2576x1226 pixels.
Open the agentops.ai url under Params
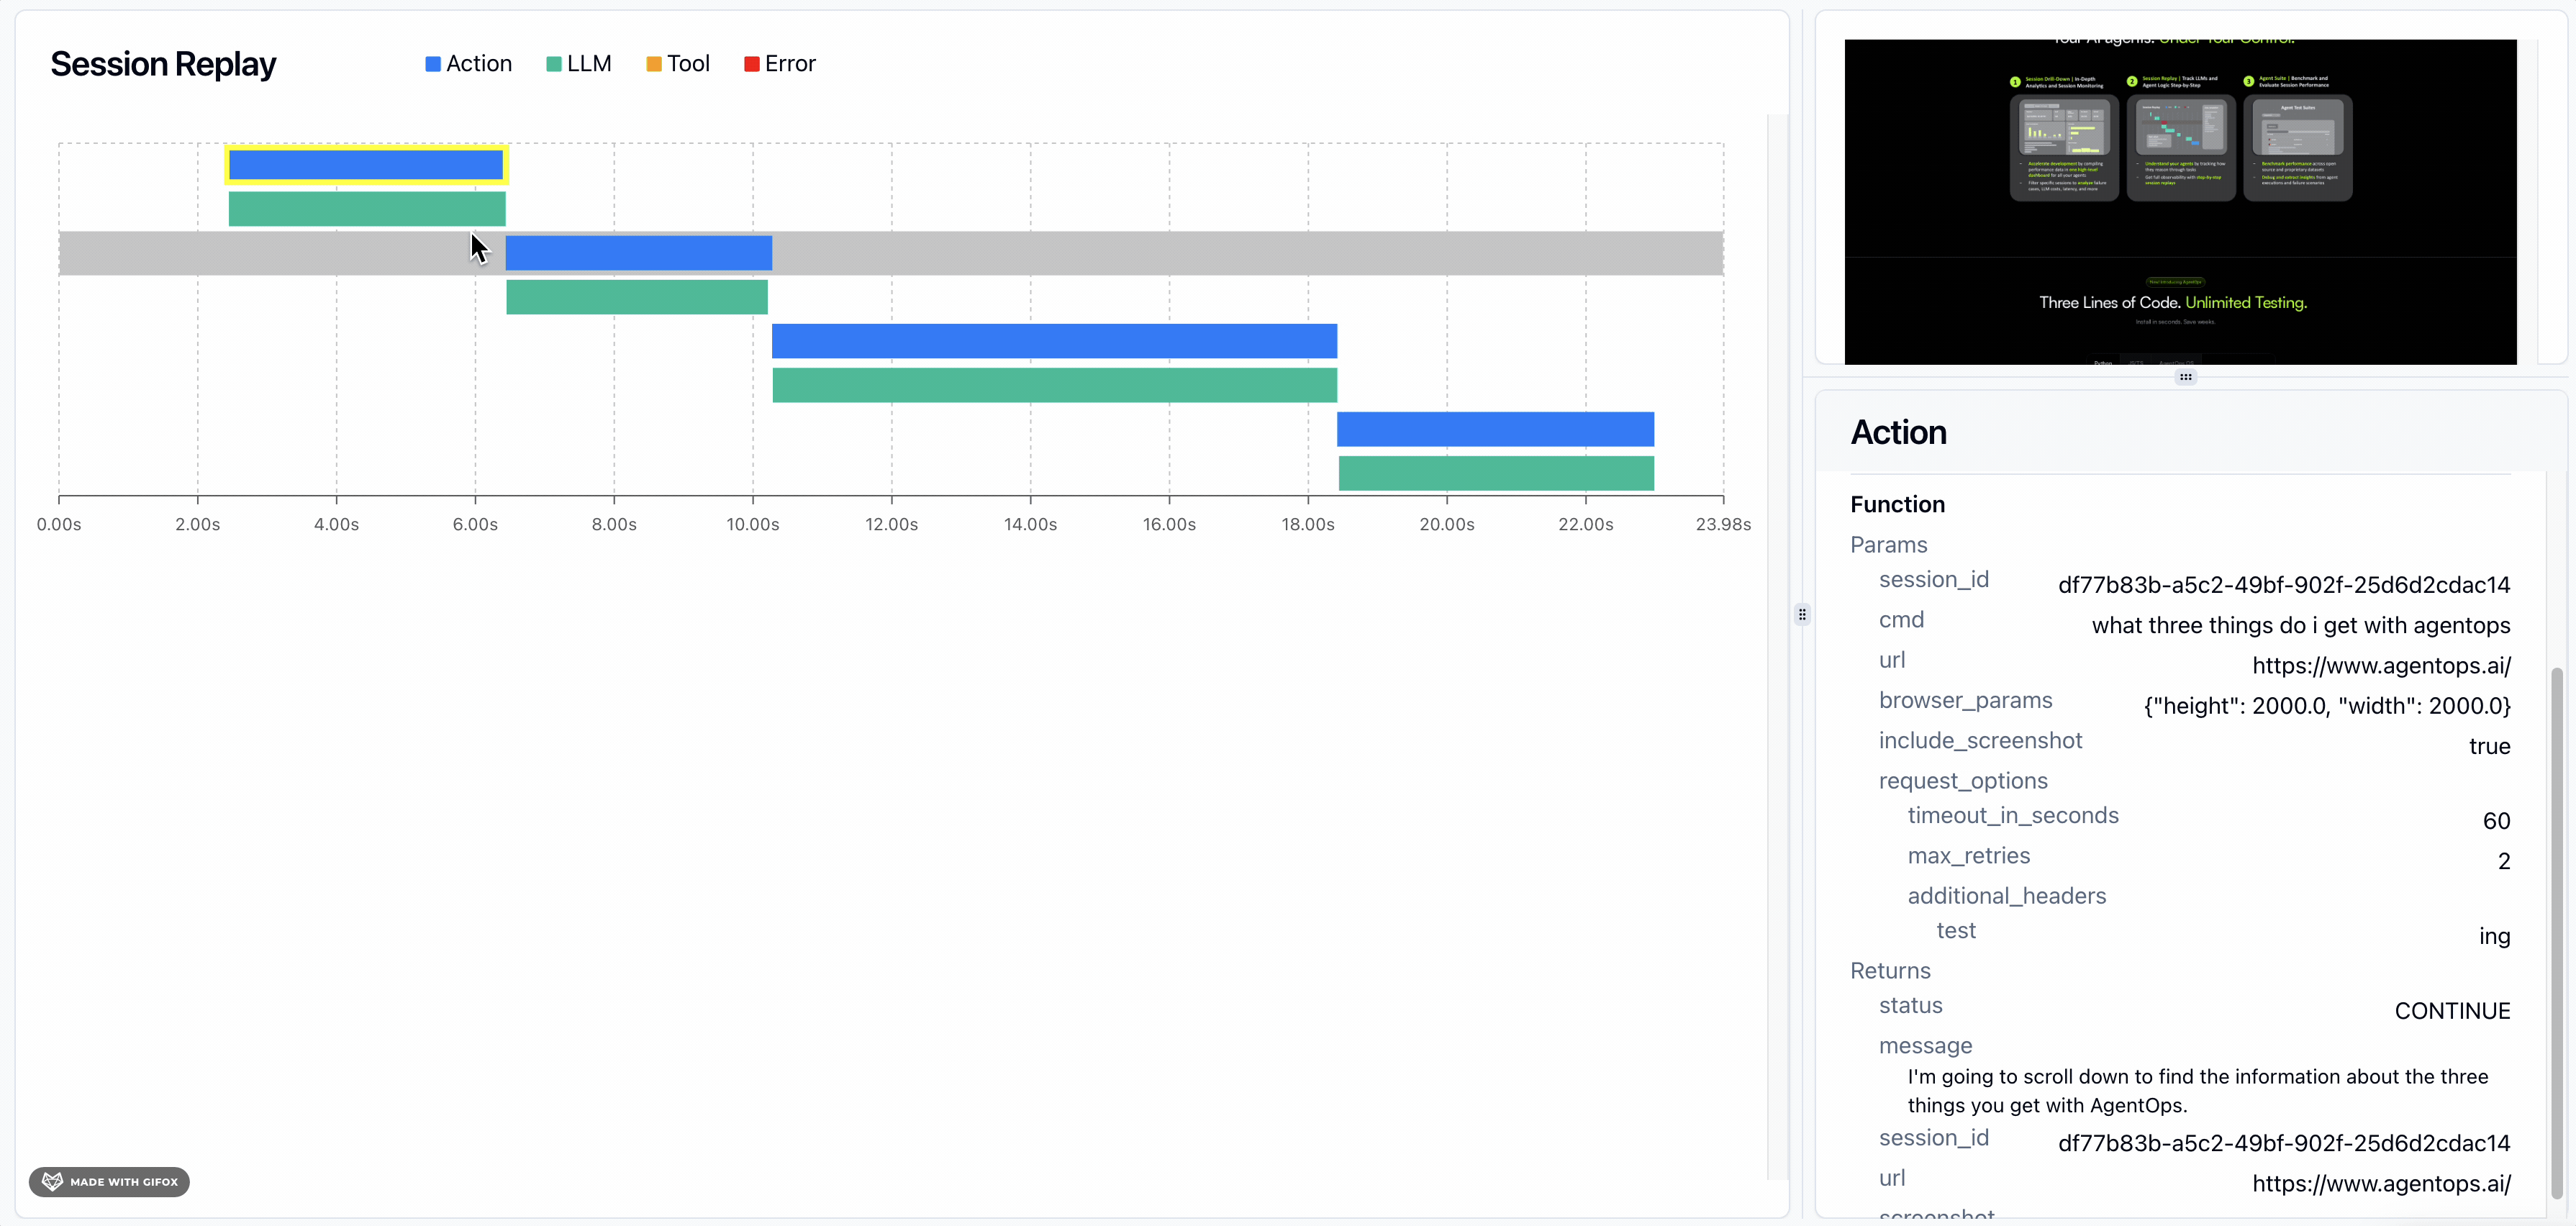2380,666
